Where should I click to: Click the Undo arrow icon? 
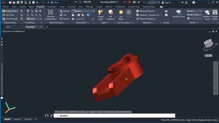[37, 2]
